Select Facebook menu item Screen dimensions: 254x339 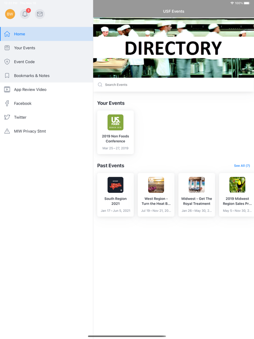click(47, 103)
